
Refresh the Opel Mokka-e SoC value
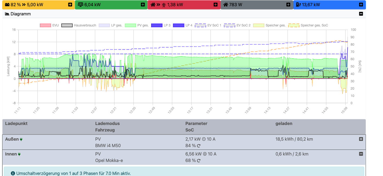pyautogui.click(x=199, y=161)
